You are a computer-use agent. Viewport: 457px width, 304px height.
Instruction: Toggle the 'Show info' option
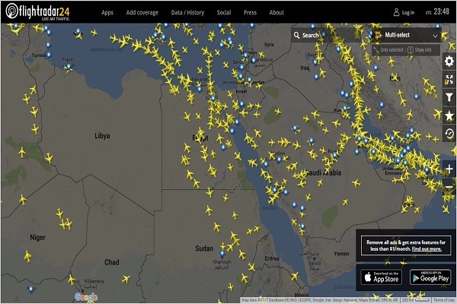(422, 49)
